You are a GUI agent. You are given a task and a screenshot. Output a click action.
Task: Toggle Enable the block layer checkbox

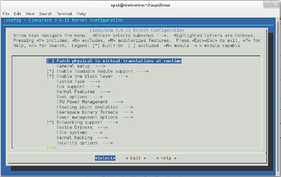click(50, 76)
